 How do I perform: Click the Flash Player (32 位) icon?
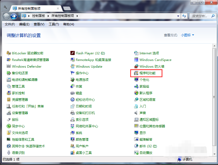(x=73, y=53)
